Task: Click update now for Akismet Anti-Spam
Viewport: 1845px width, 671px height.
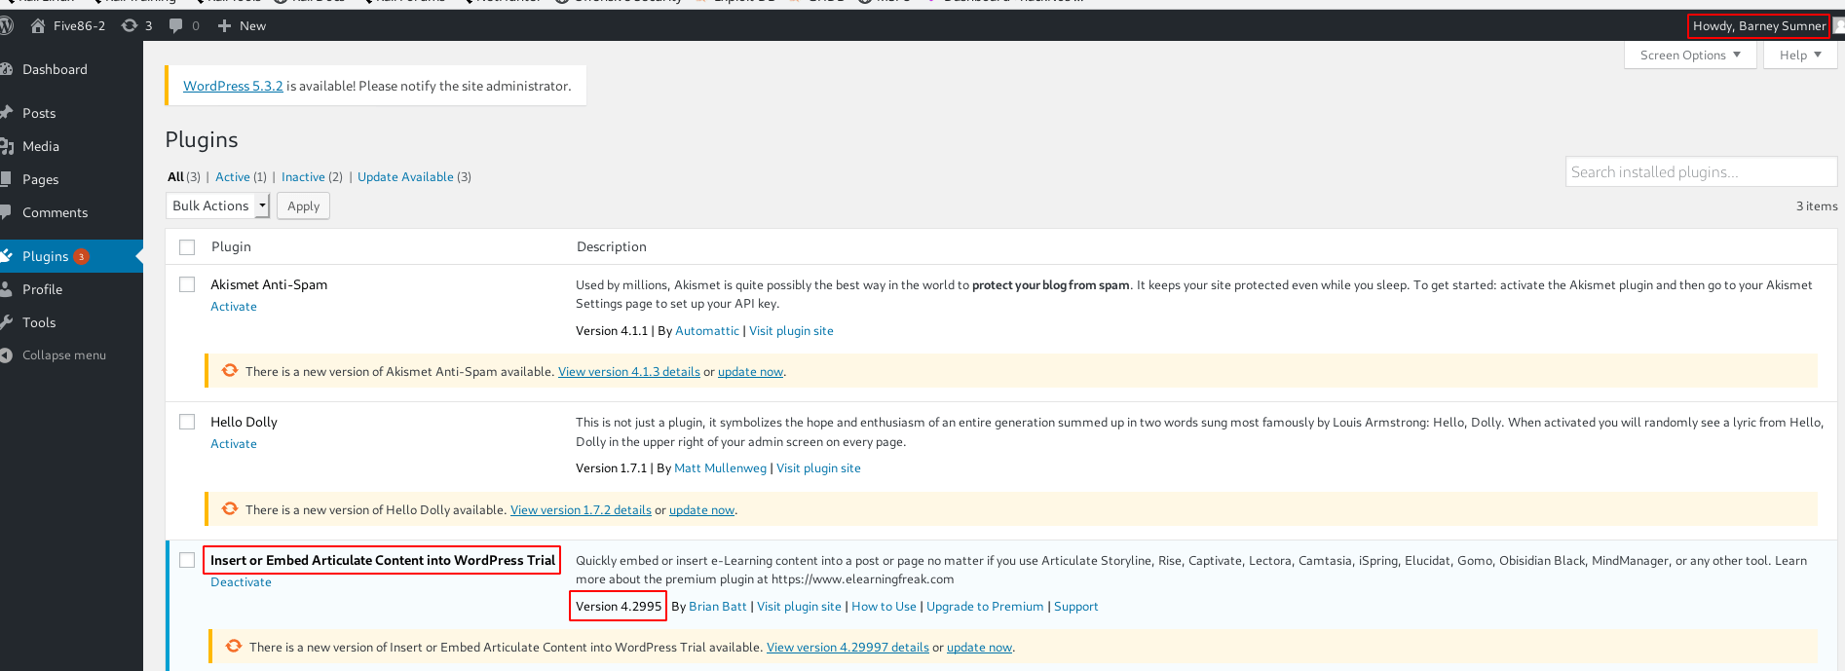Action: (x=750, y=372)
